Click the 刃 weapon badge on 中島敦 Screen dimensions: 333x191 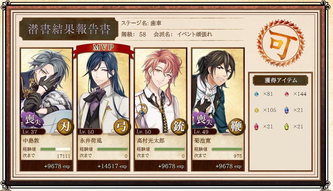(66, 127)
